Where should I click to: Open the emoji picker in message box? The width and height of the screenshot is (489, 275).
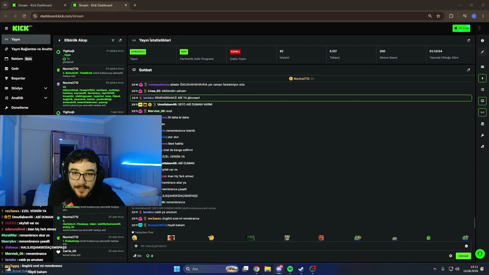click(466, 246)
